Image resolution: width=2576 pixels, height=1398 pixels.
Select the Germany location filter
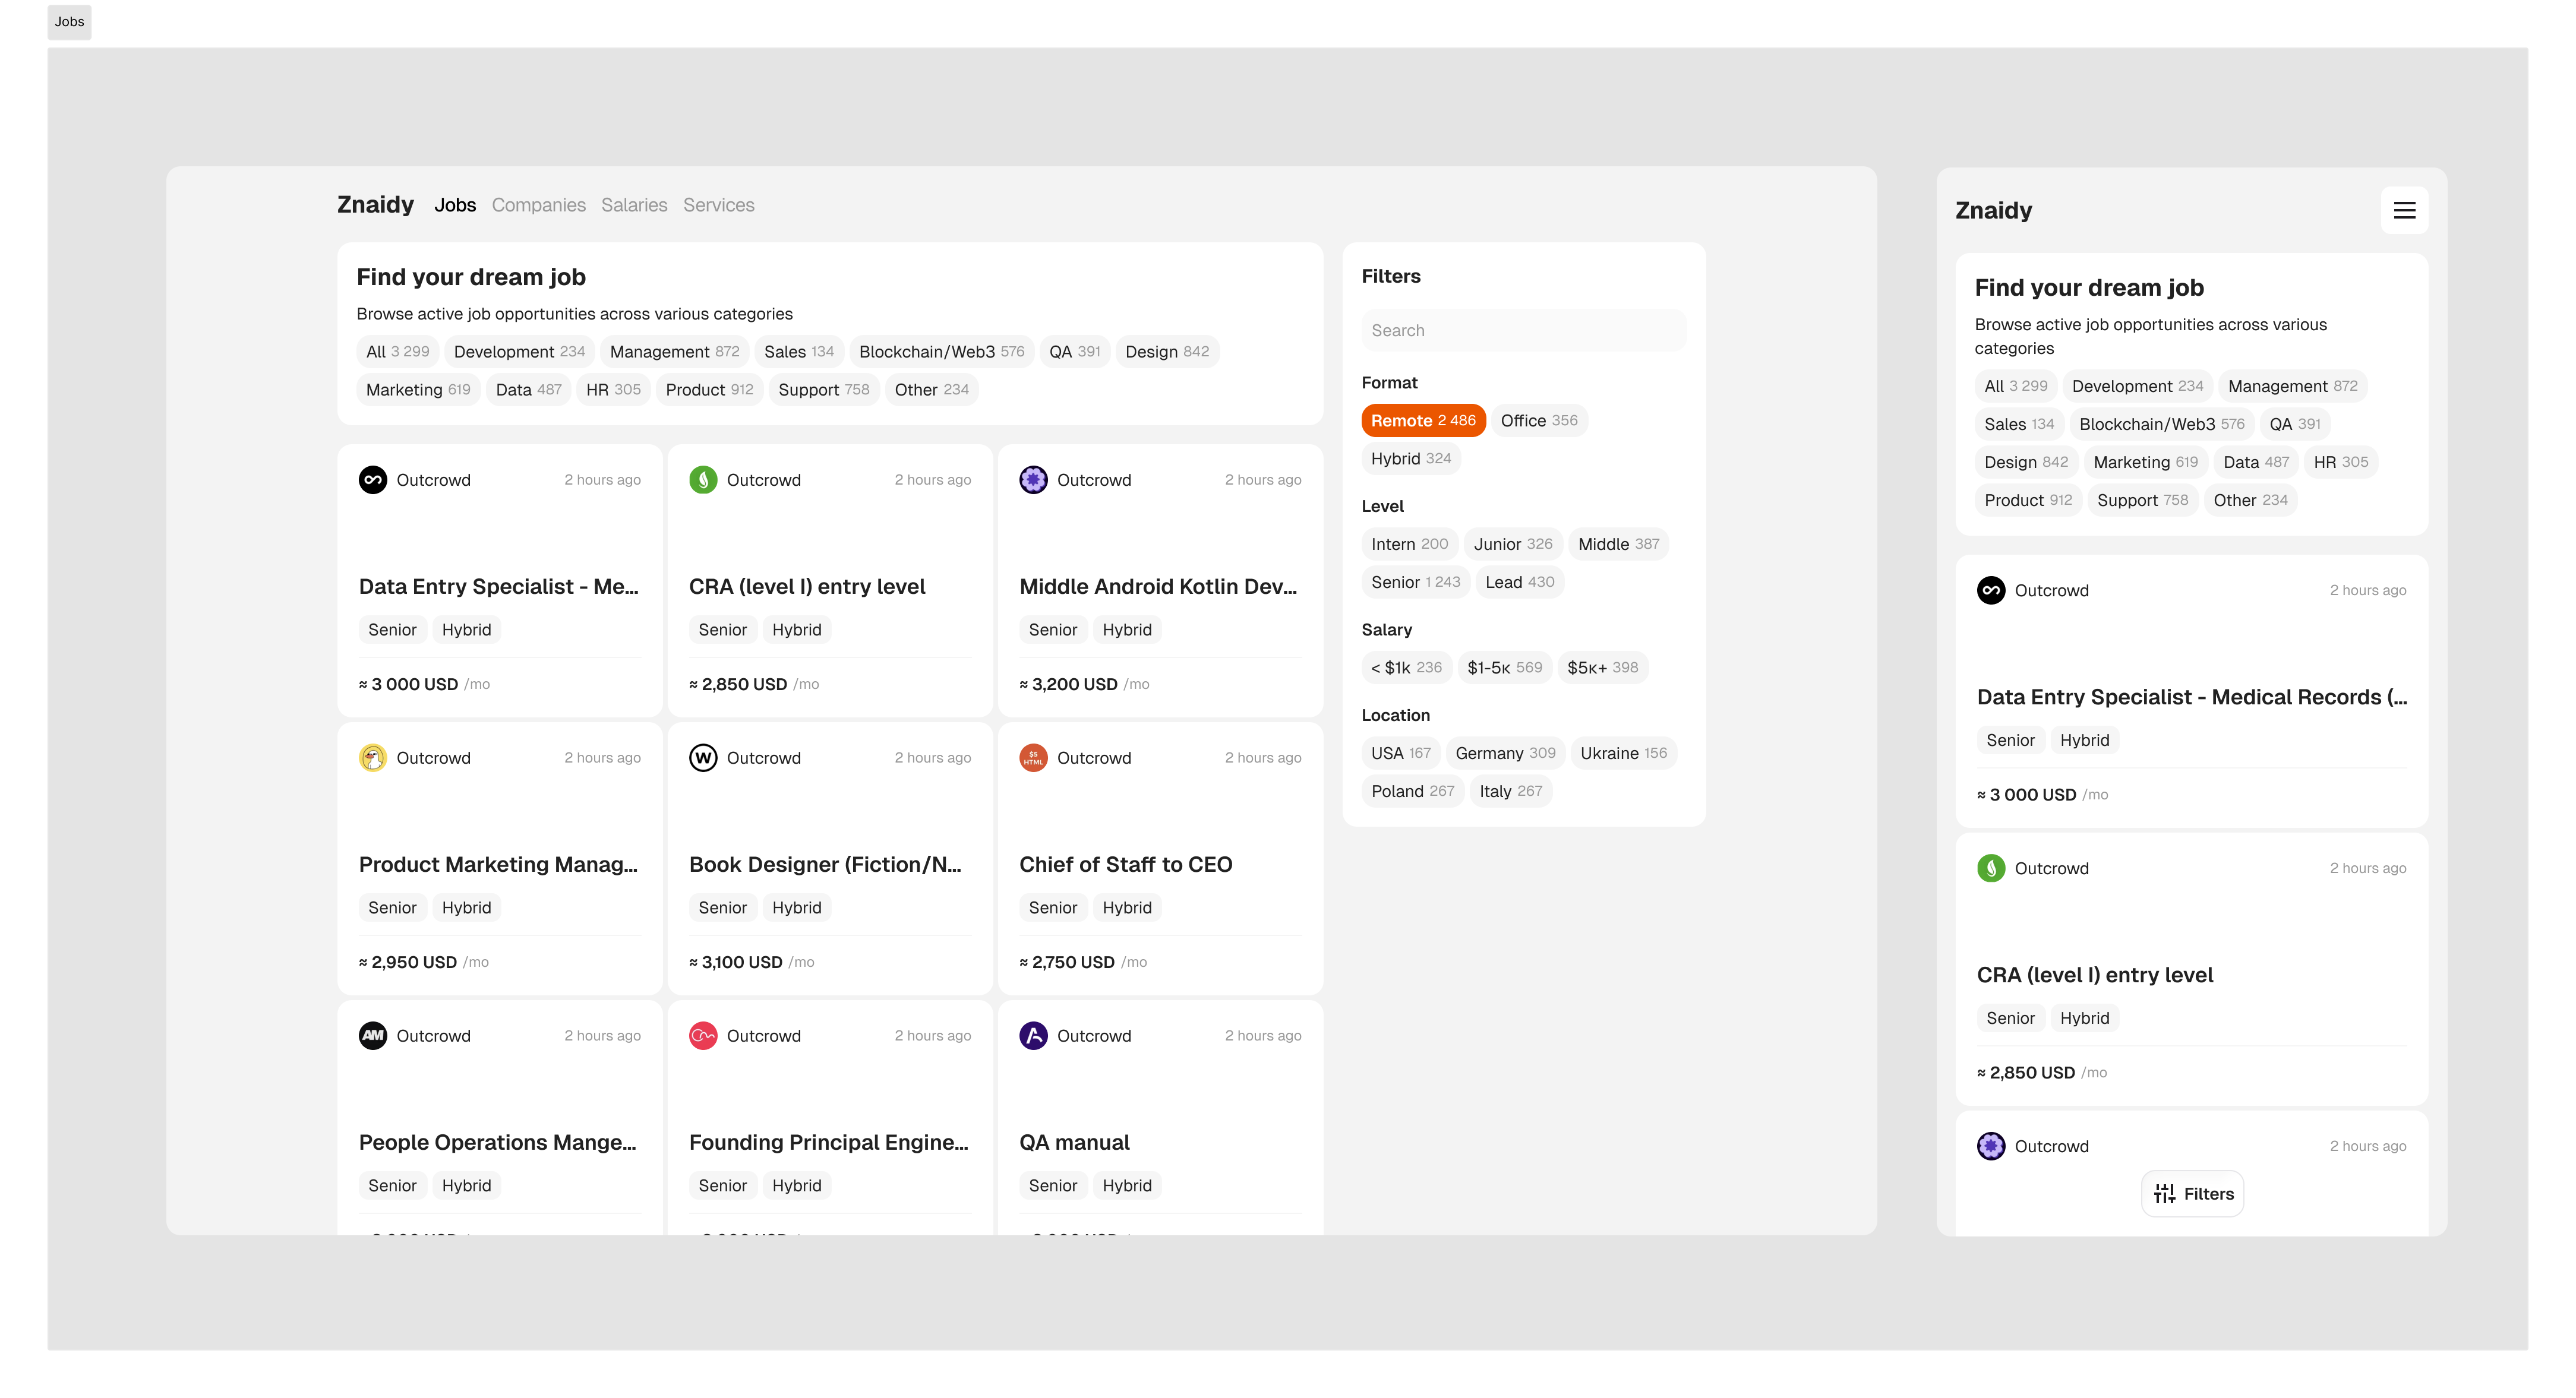pos(1505,752)
